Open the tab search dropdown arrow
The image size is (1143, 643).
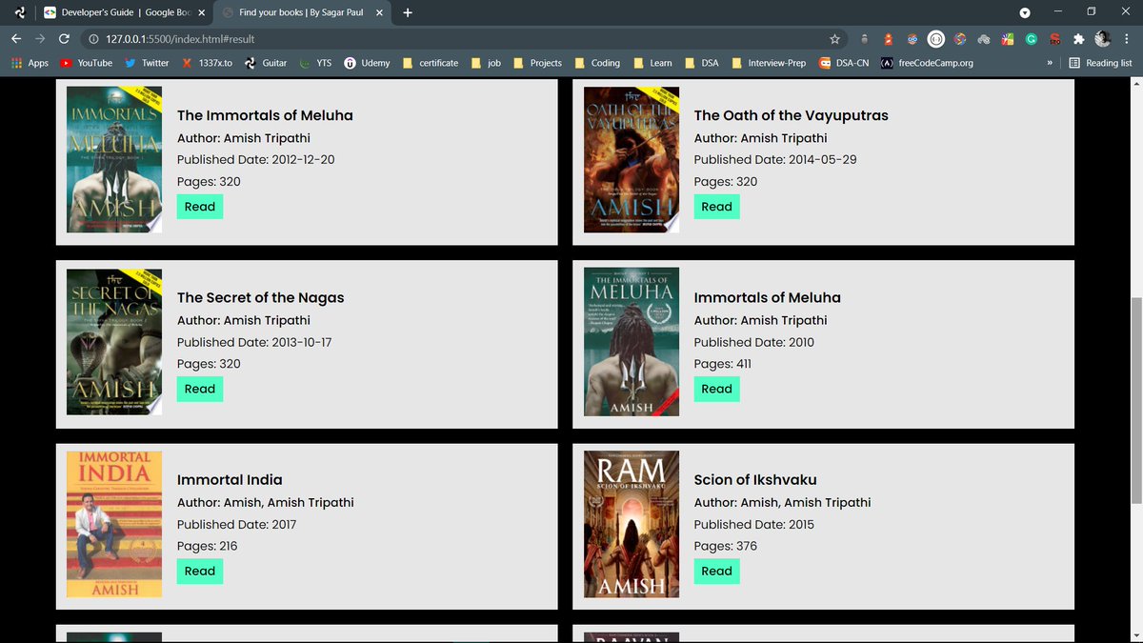click(1025, 12)
